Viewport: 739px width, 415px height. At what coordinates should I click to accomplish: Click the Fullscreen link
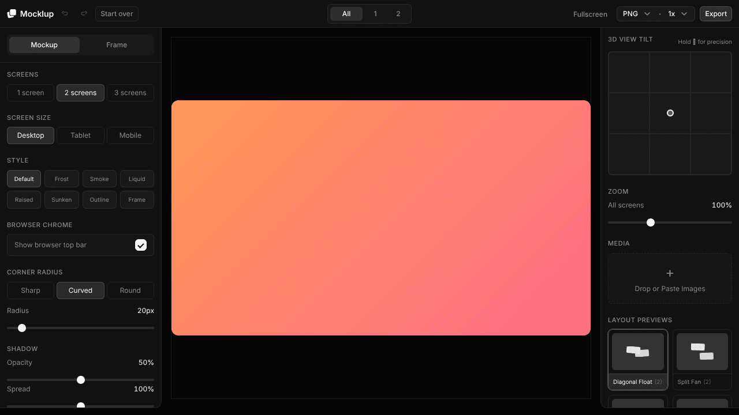tap(590, 14)
